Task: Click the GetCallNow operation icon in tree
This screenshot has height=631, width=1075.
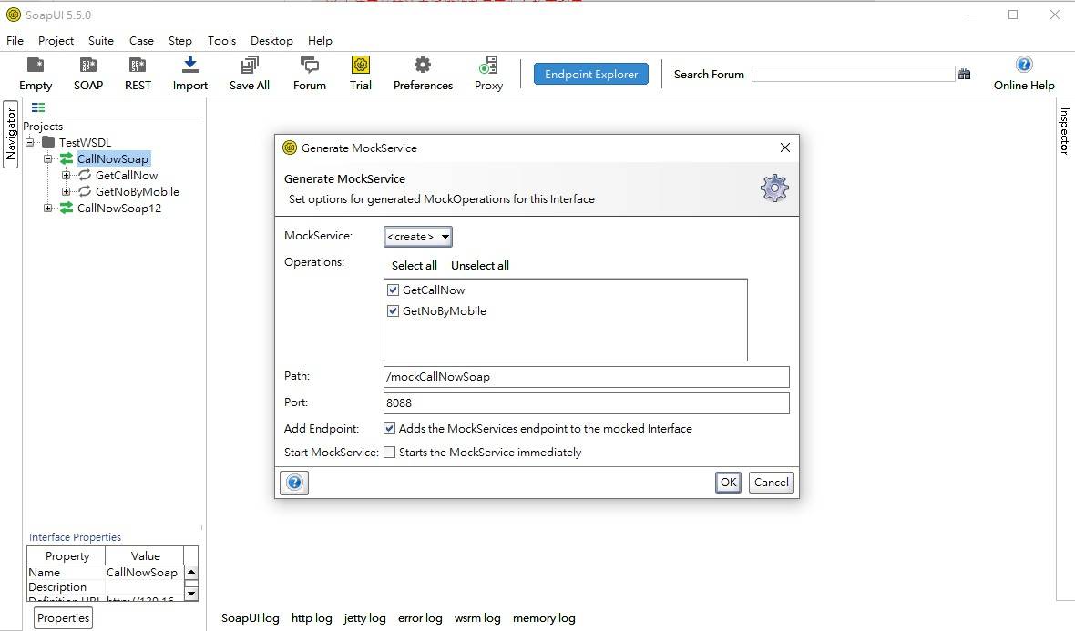Action: 85,176
